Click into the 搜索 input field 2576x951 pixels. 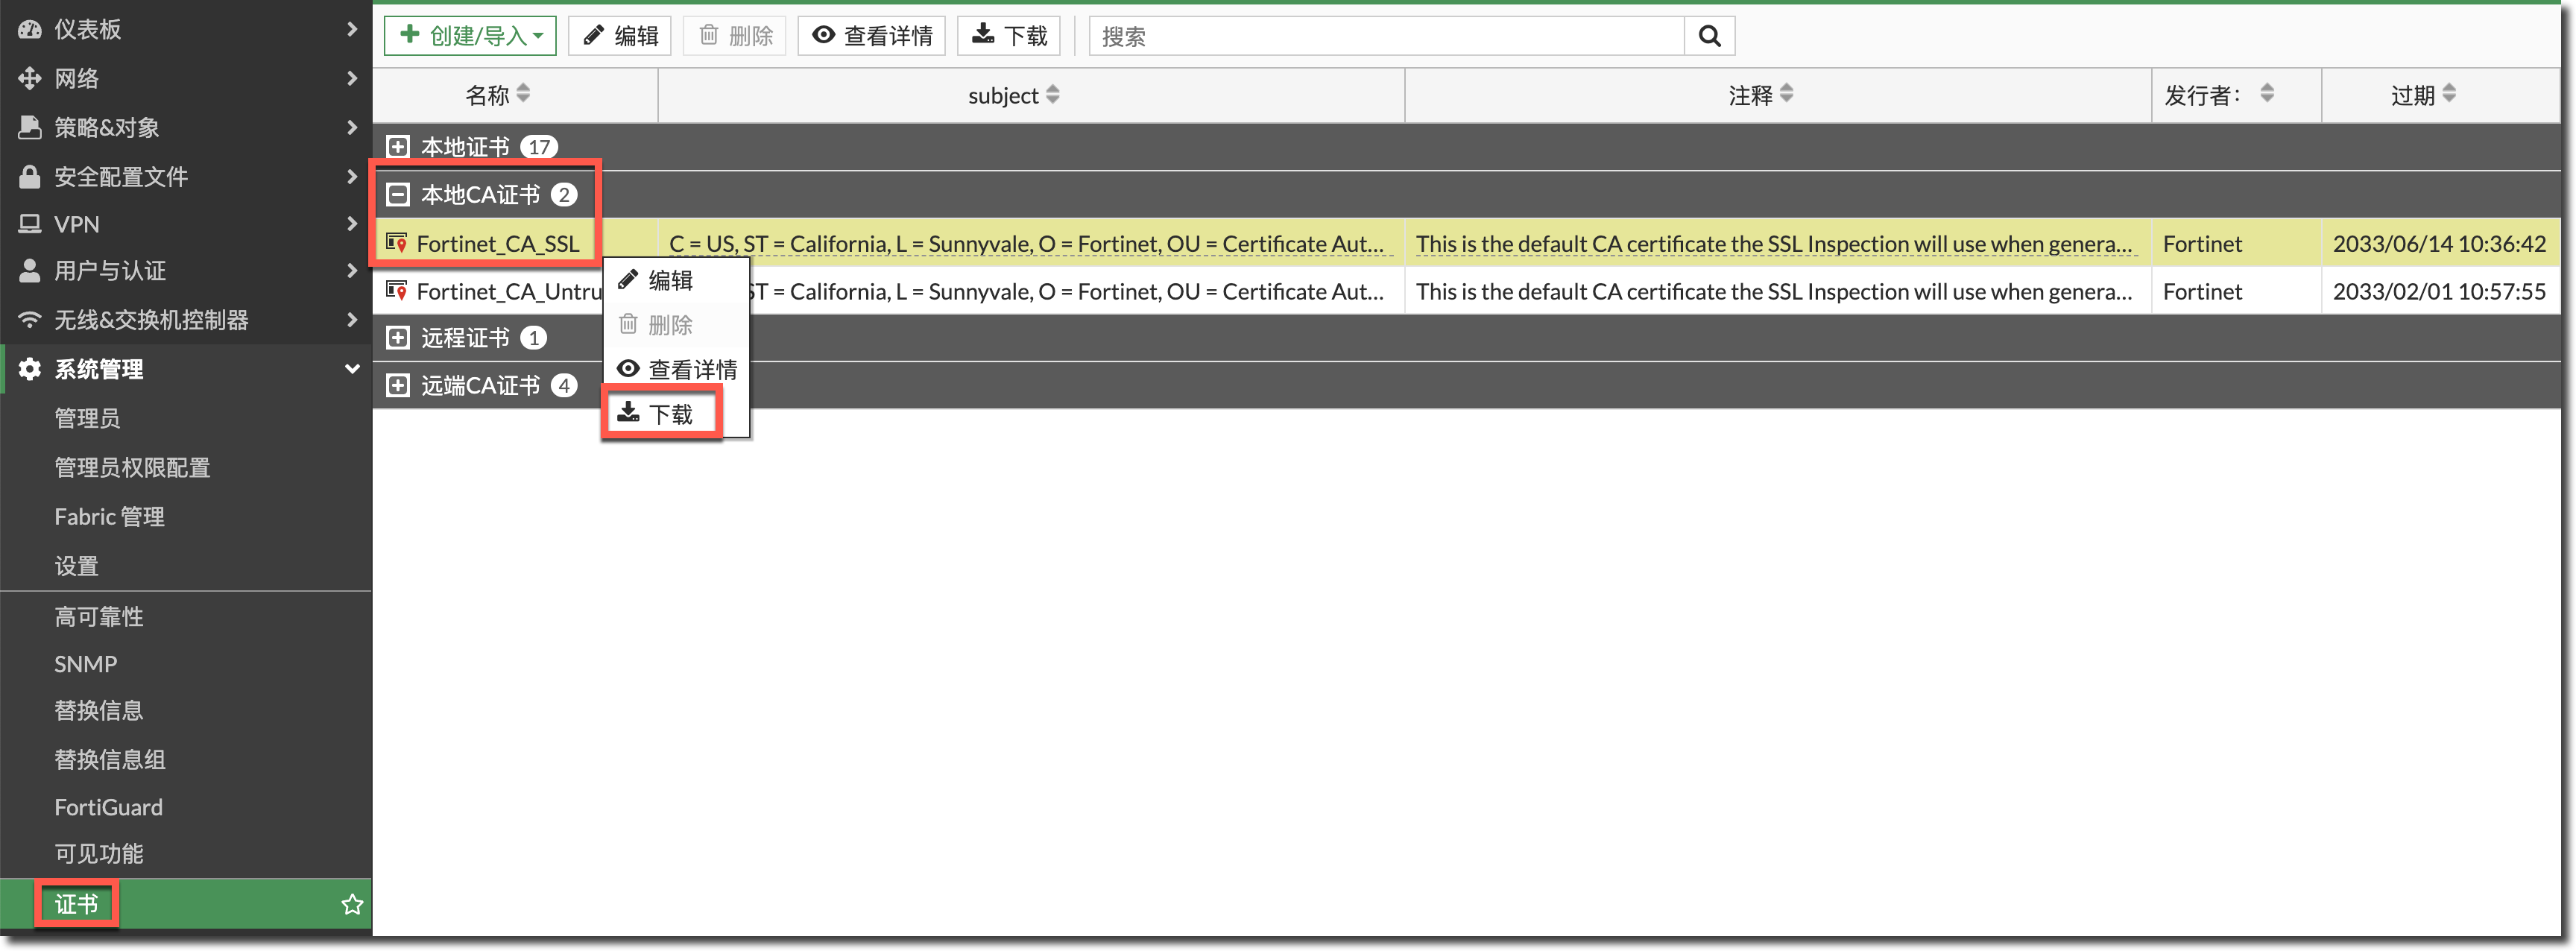point(1386,36)
